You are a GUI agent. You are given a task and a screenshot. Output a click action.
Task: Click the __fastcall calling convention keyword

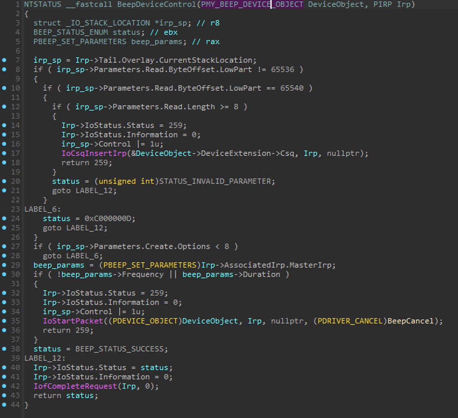[x=89, y=5]
